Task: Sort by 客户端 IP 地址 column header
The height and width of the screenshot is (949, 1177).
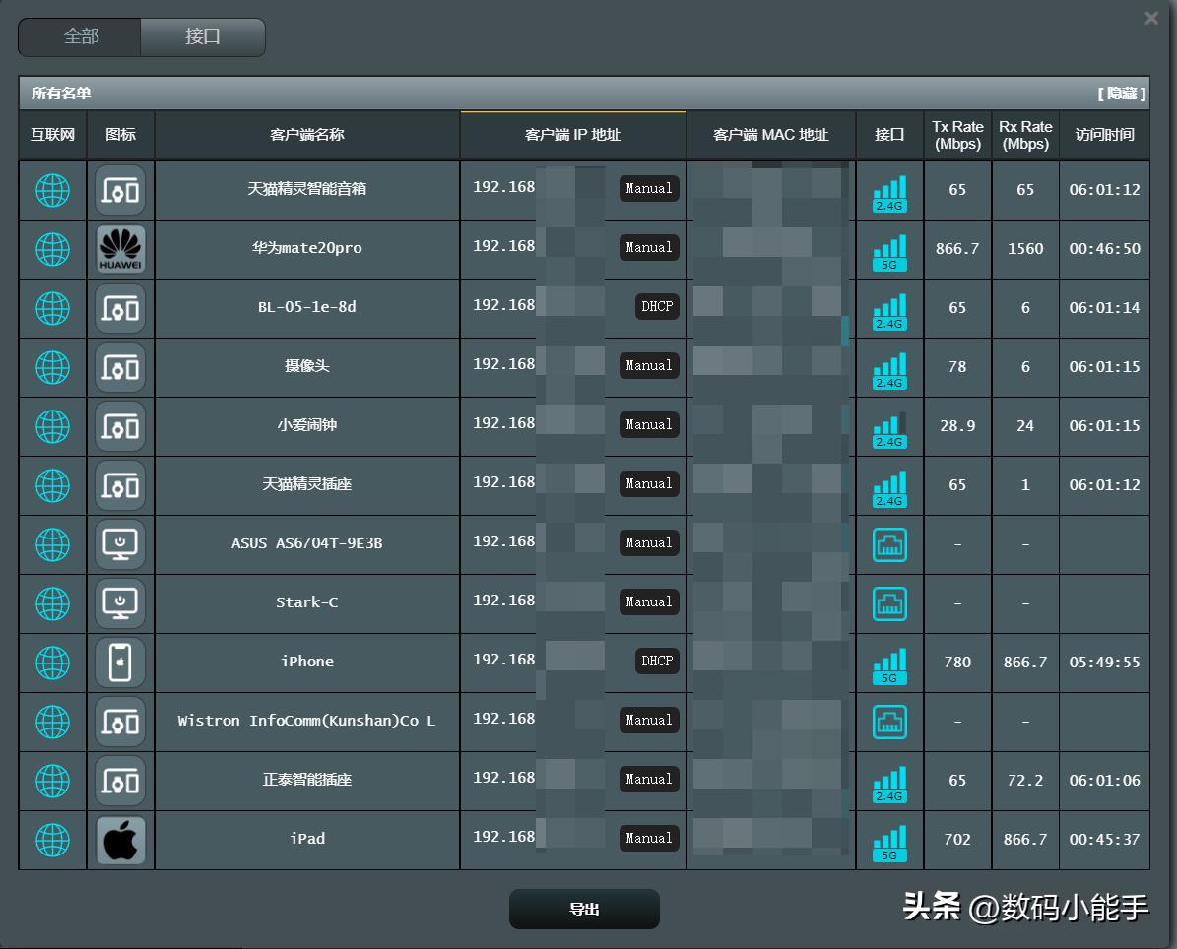Action: [x=573, y=135]
